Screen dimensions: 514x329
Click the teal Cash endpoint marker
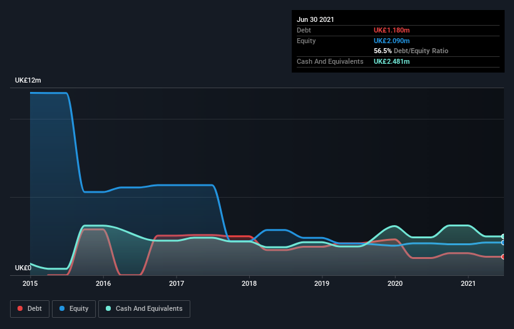(503, 236)
